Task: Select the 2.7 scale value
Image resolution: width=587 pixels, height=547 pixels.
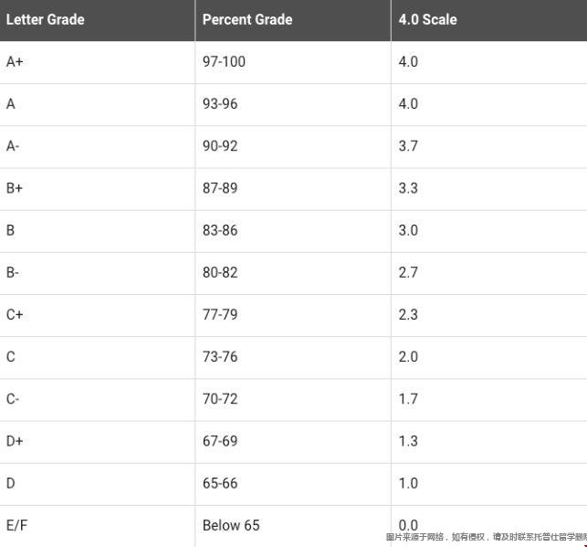Action: click(408, 272)
